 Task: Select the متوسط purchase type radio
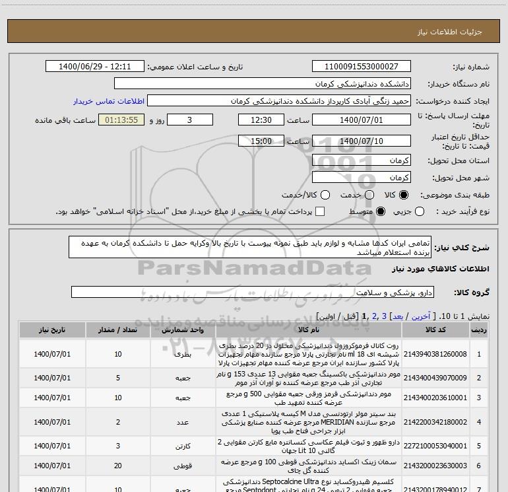coord(381,211)
